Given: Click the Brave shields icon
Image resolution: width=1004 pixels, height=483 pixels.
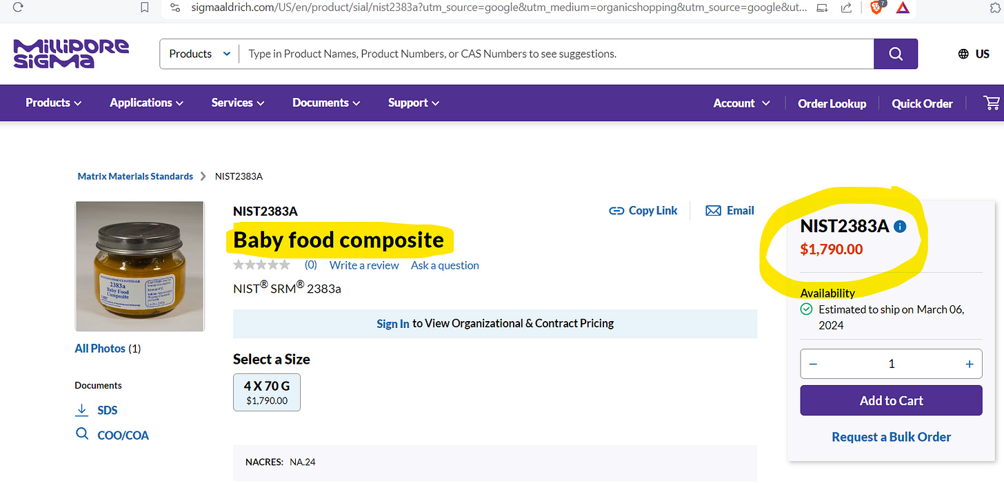Looking at the screenshot, I should point(876,8).
